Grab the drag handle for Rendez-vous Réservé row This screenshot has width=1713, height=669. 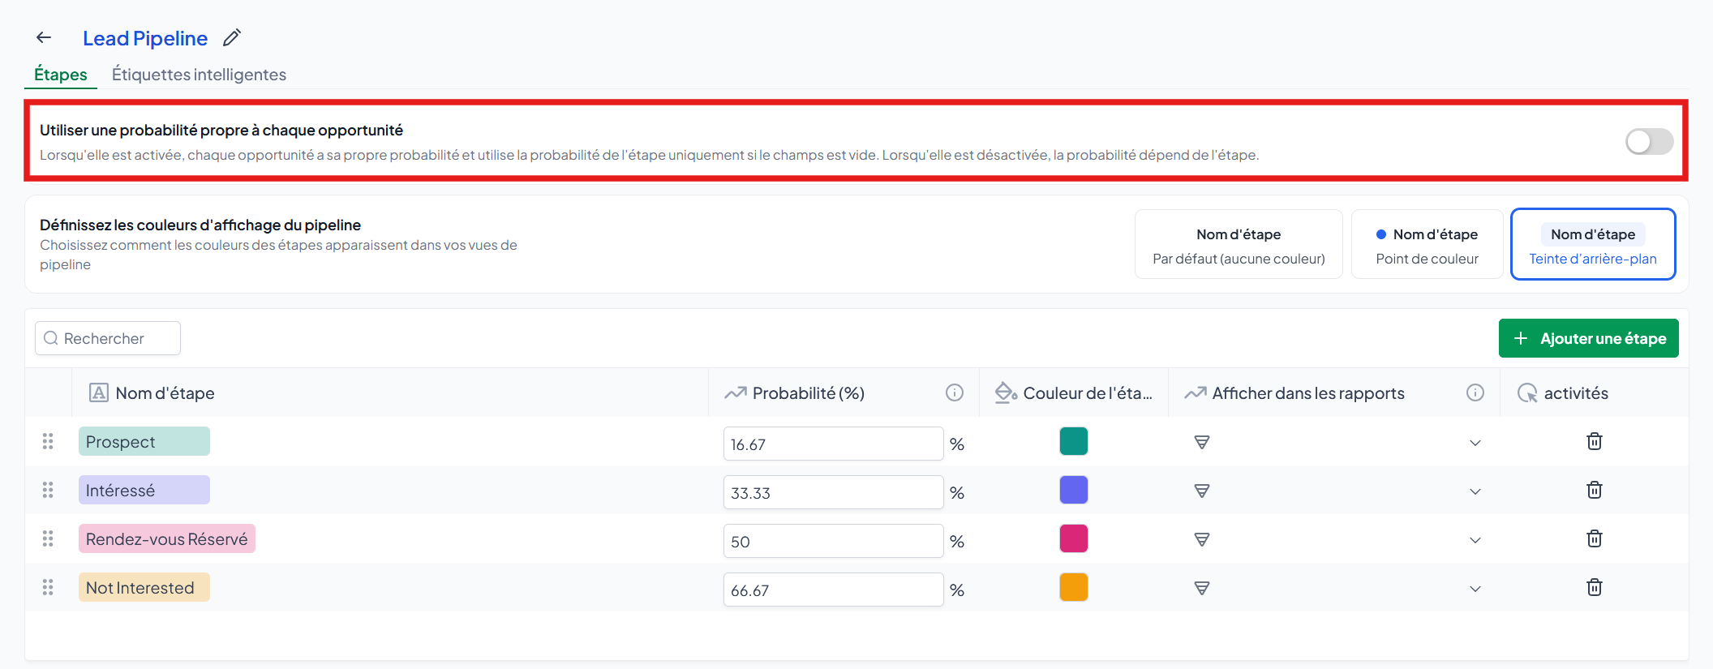point(48,538)
